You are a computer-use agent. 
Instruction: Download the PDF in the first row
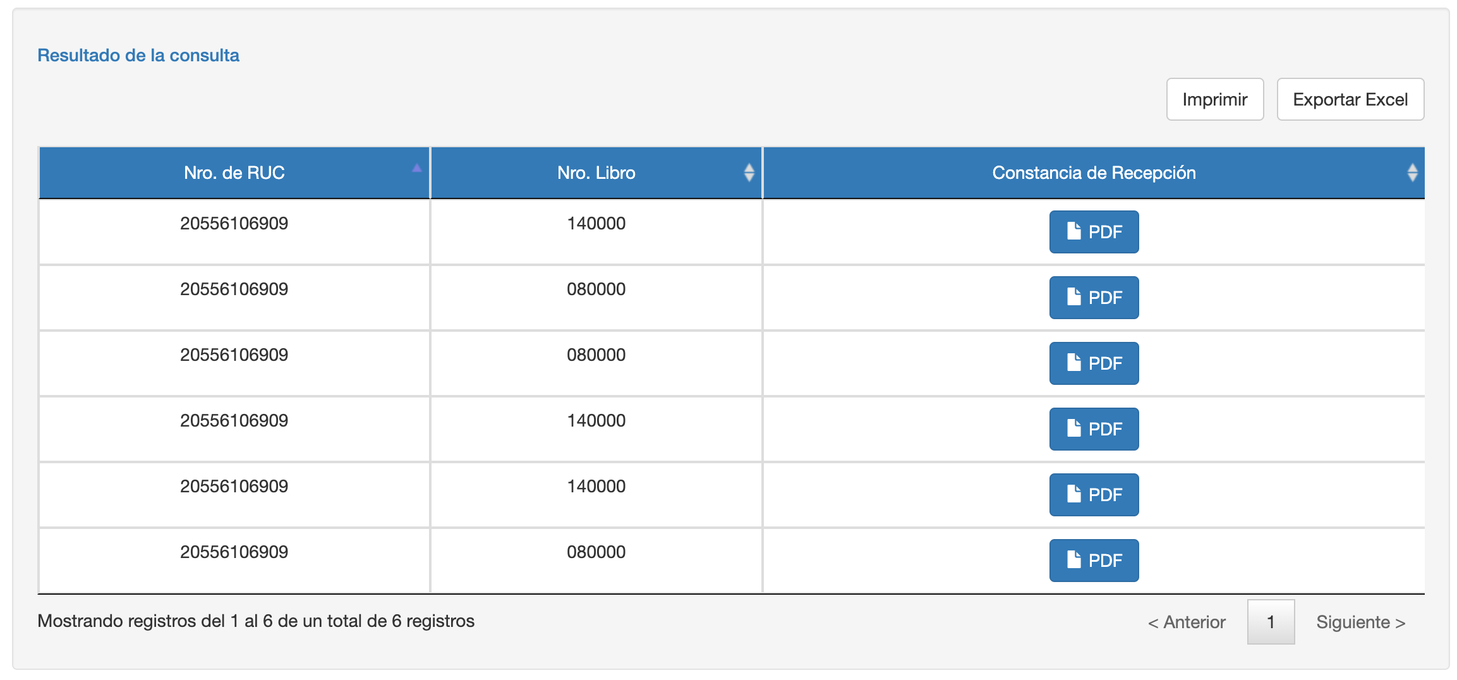1094,232
